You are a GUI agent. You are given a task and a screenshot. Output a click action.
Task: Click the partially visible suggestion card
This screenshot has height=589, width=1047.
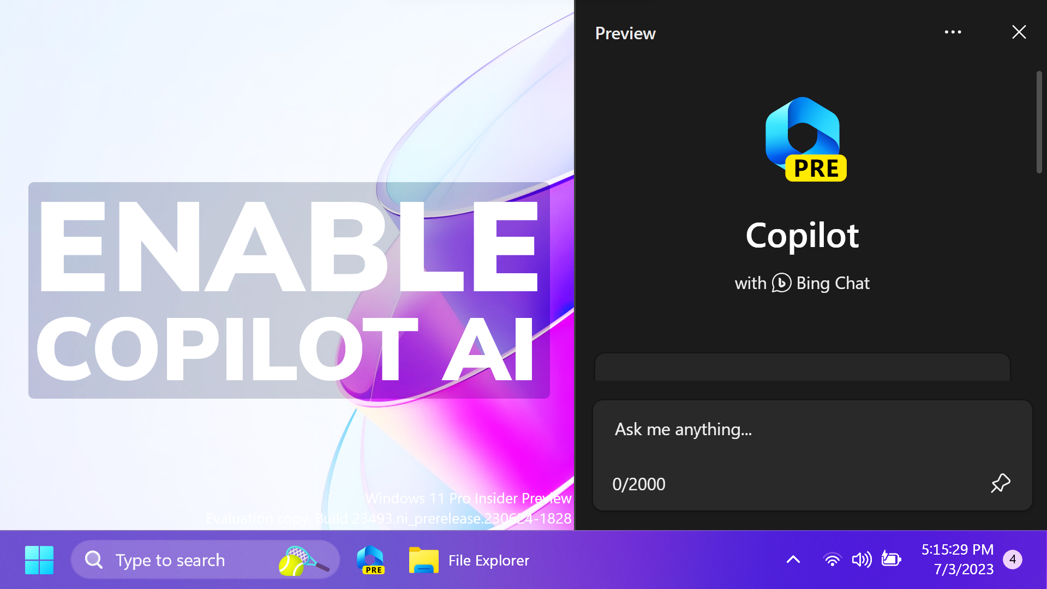[802, 367]
